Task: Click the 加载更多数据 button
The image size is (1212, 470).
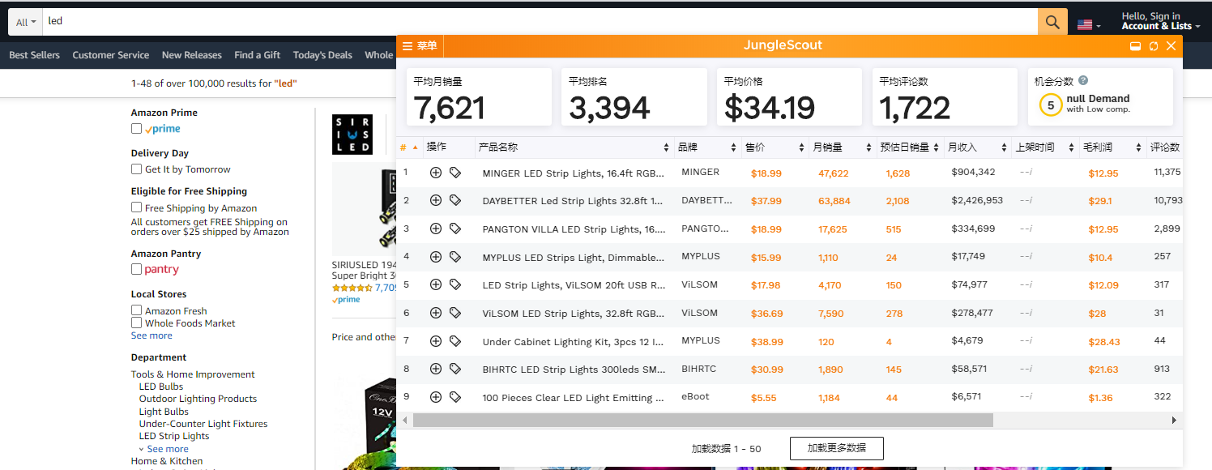Action: pyautogui.click(x=836, y=448)
